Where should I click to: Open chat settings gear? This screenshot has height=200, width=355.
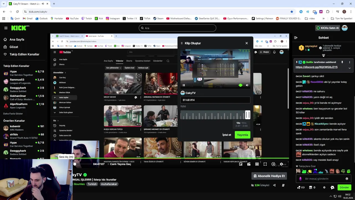(324, 187)
